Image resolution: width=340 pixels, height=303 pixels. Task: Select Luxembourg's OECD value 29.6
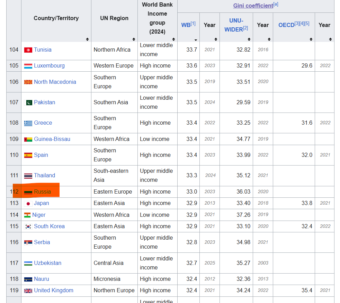pyautogui.click(x=307, y=66)
